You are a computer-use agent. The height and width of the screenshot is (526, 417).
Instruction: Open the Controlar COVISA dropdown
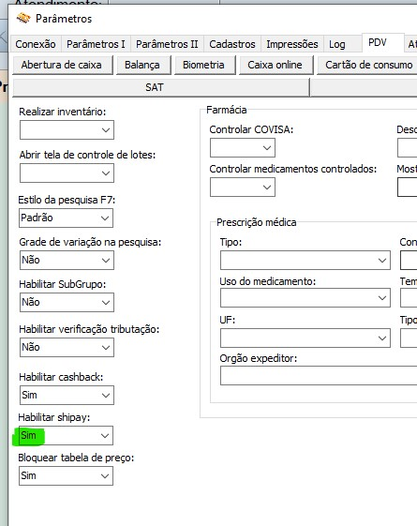243,147
